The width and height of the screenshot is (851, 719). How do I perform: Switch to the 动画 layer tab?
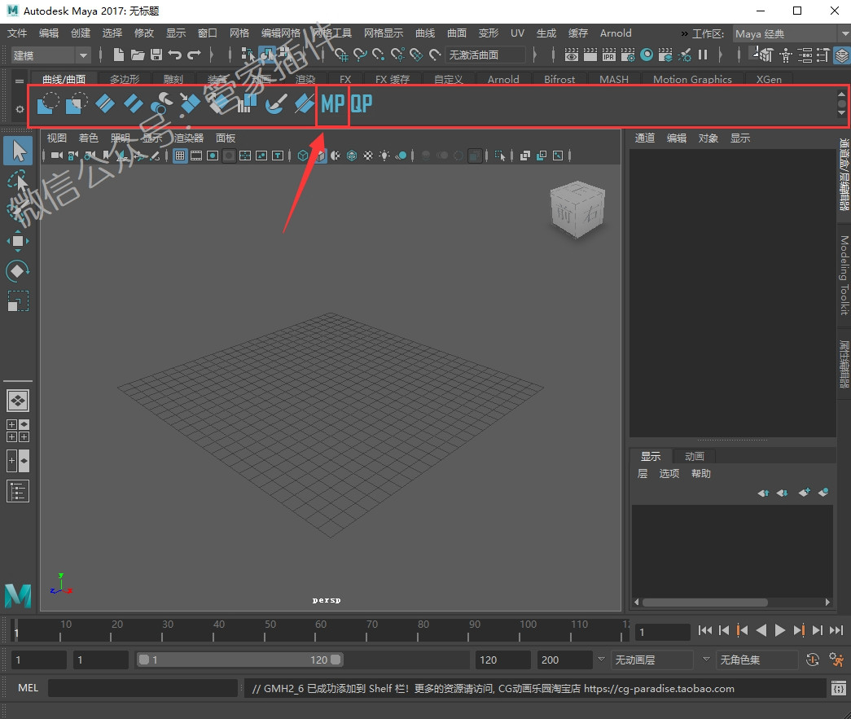[694, 456]
